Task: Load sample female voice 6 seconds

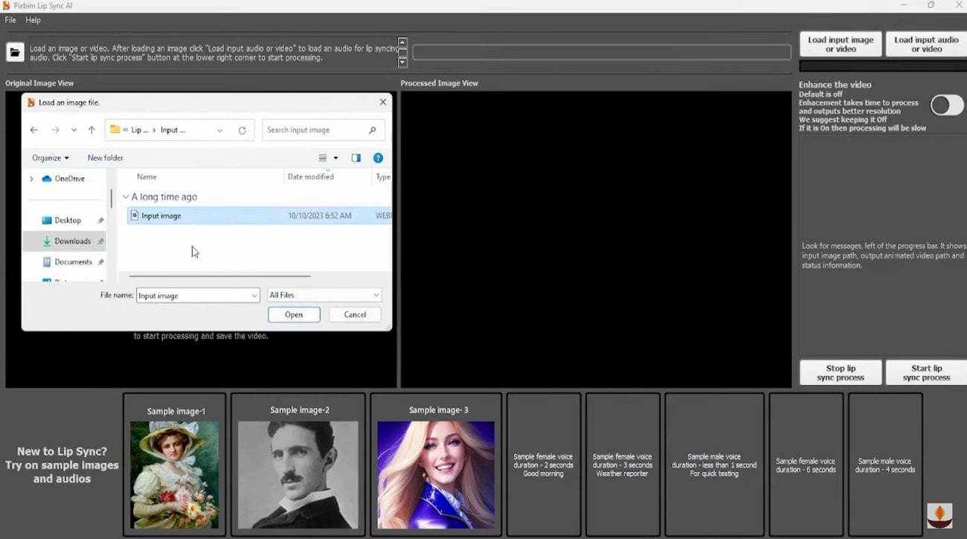Action: (x=806, y=465)
